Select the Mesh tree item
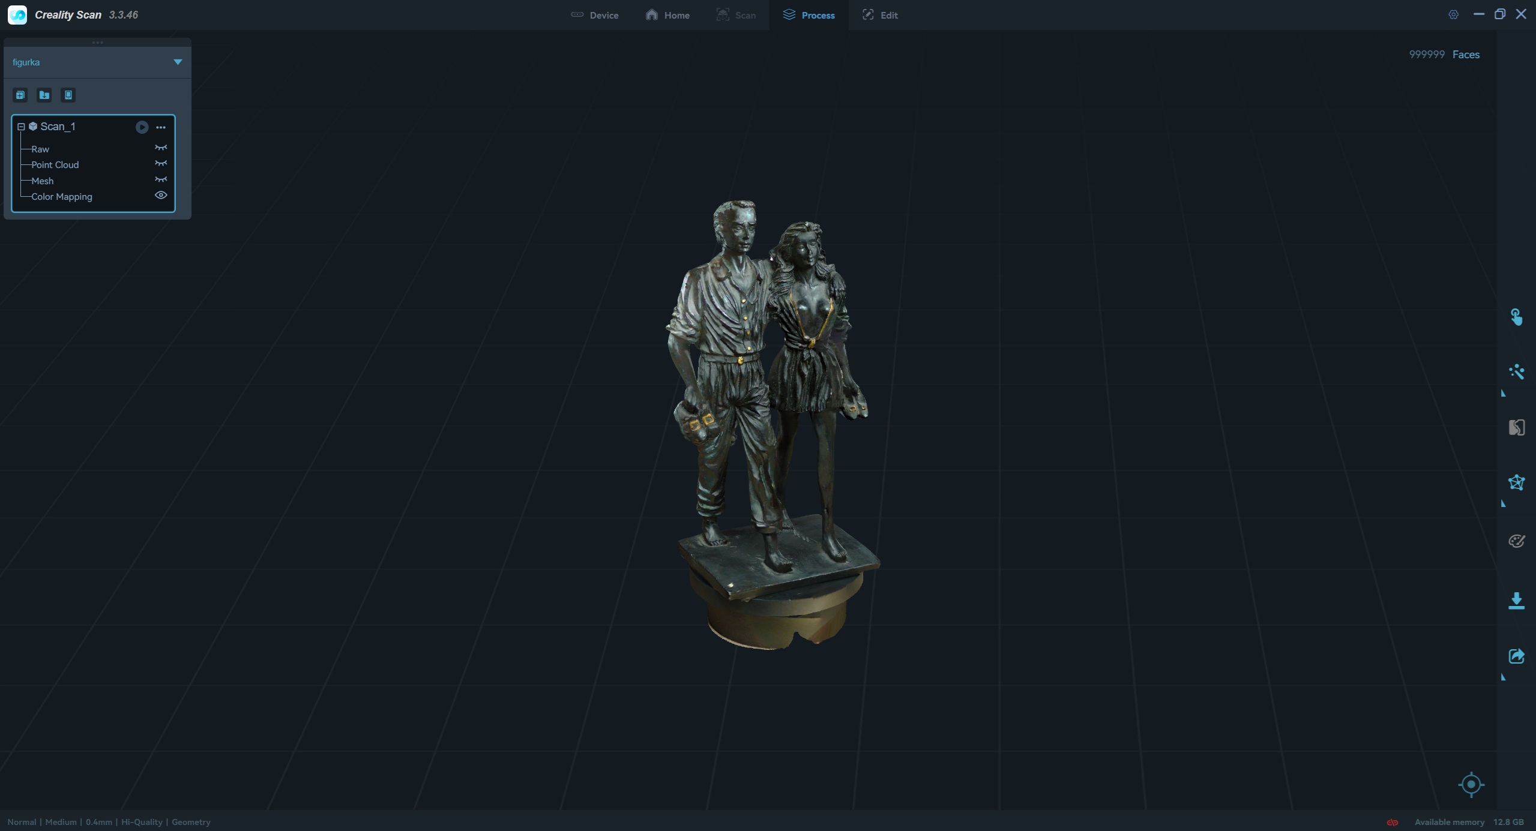 coord(43,181)
